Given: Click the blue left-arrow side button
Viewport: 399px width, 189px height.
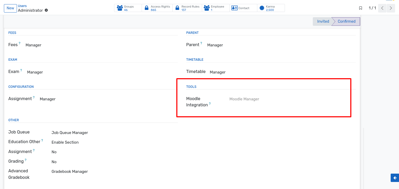Looking at the screenshot, I should tap(395, 178).
